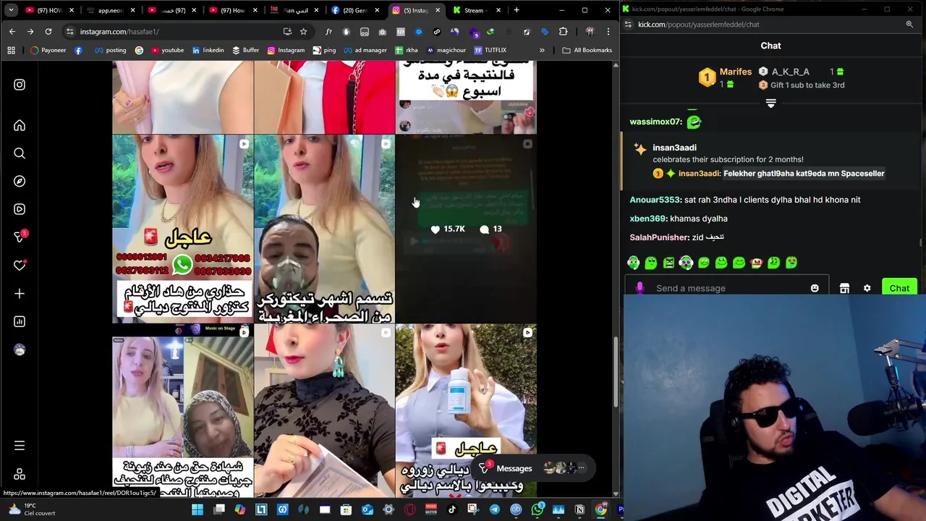Open hovered reel showing 15.7K likes

click(466, 229)
